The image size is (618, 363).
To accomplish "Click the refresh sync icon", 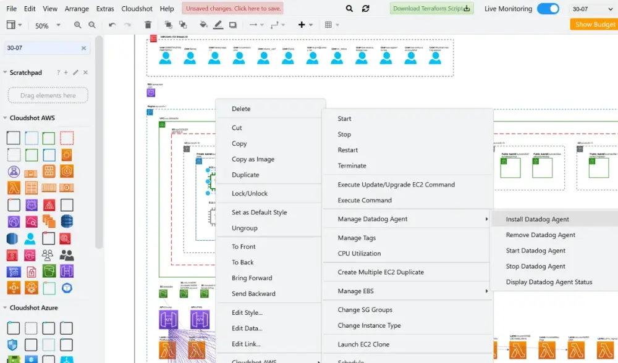I will pyautogui.click(x=366, y=8).
